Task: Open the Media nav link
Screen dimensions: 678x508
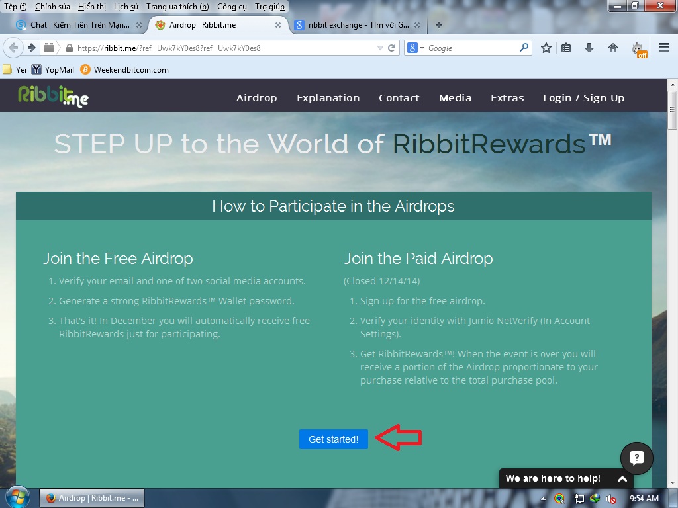Action: [x=456, y=98]
